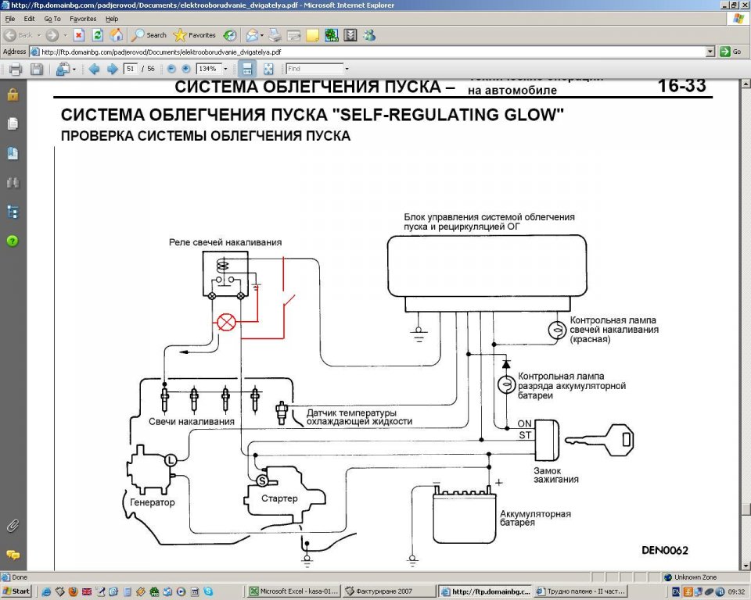The width and height of the screenshot is (751, 600).
Task: Click the page number field
Action: point(131,69)
